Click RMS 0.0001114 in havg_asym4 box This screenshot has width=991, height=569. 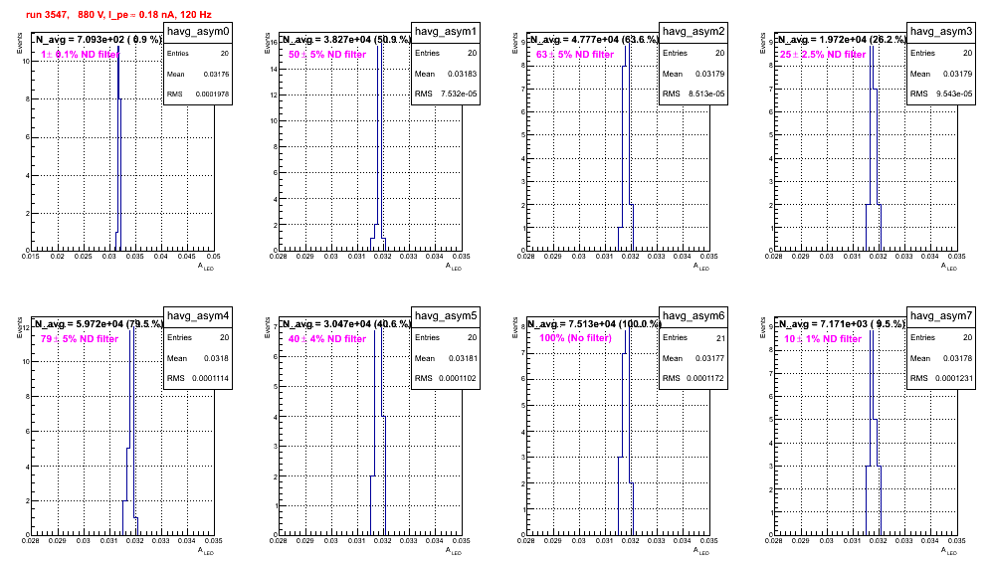198,379
